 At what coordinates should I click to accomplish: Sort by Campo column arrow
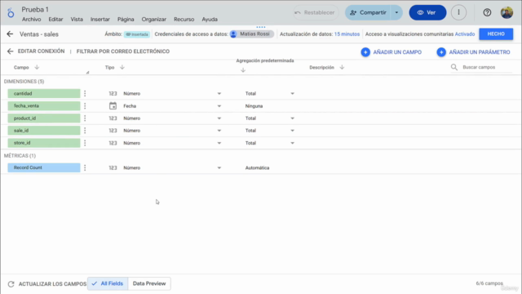pos(37,67)
